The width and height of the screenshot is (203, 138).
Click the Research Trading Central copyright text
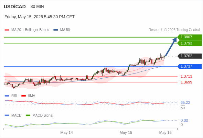pyautogui.click(x=174, y=30)
